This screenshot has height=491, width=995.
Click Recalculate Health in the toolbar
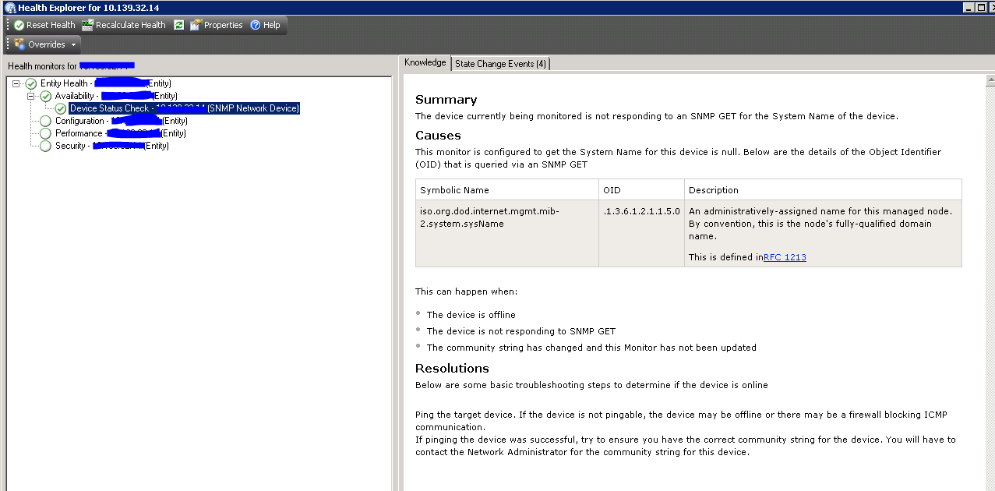coord(124,25)
